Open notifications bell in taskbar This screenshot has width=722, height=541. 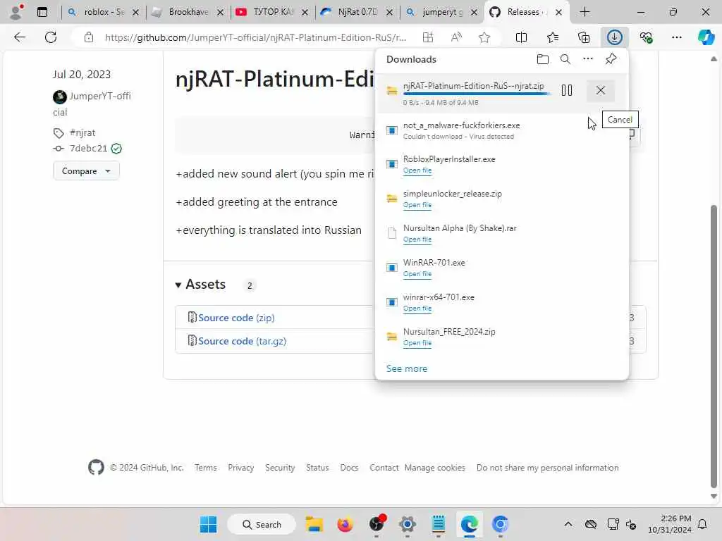point(703,524)
